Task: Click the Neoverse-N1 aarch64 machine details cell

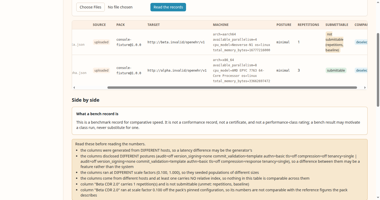Action: 241,42
